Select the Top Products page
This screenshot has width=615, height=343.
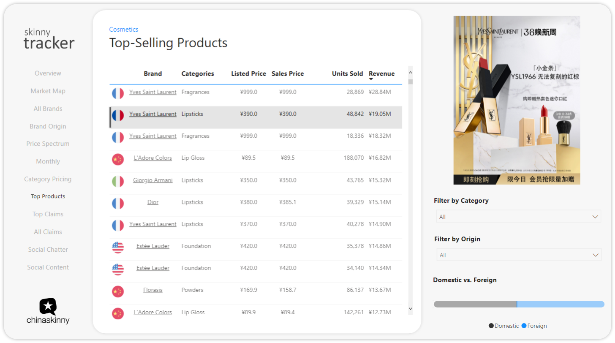tap(48, 196)
